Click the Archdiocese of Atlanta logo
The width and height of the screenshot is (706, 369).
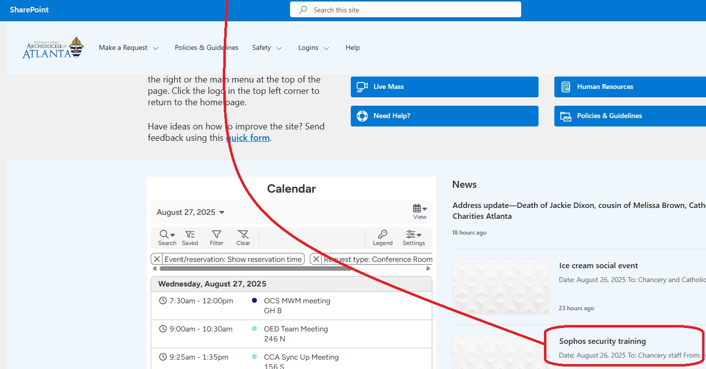point(53,48)
